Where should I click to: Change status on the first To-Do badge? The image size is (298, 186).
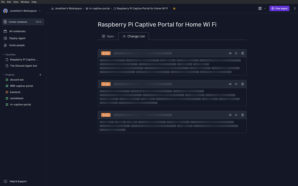coord(106,53)
